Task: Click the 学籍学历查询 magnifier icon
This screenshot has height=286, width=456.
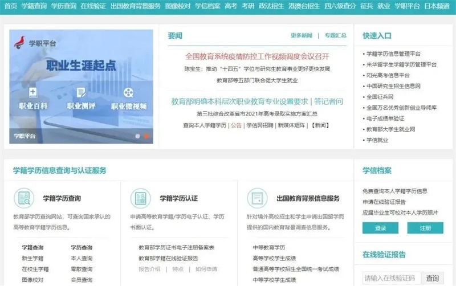Action: [x=24, y=198]
